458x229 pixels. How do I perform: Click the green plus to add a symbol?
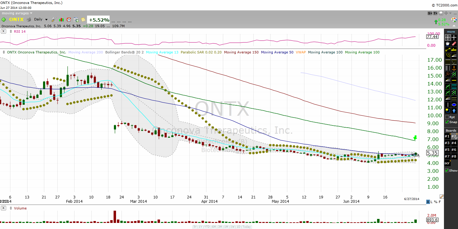(x=4, y=19)
